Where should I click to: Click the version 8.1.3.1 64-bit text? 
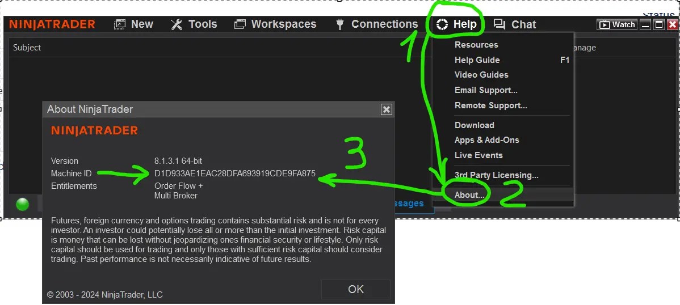point(178,161)
